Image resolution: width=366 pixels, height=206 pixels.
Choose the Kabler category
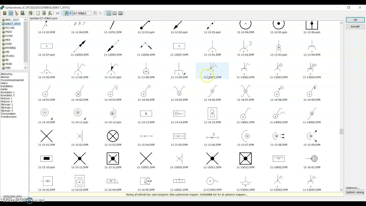coord(4,89)
